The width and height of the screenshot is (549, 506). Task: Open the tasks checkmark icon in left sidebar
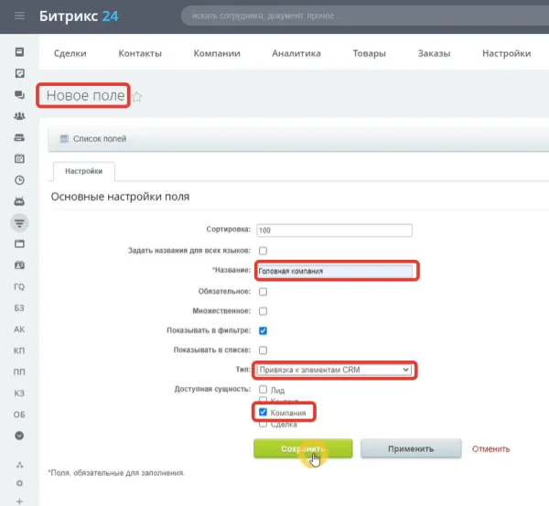click(19, 73)
